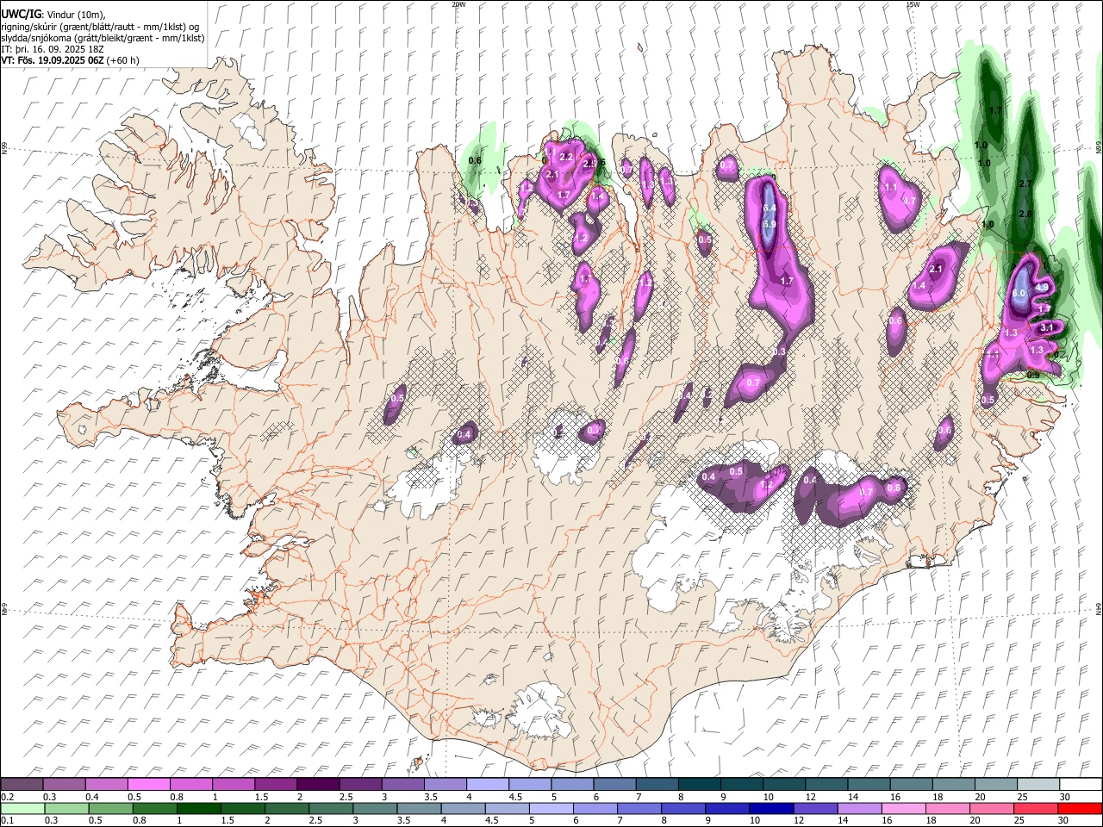Click the '20W' longitude label at top
The width and height of the screenshot is (1103, 827).
click(x=459, y=4)
